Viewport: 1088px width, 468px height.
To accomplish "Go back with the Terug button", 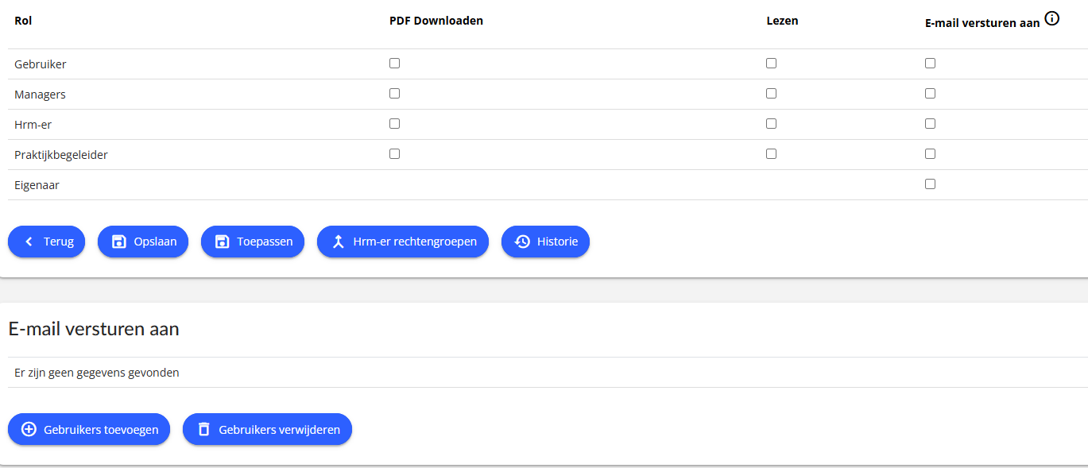I will [46, 242].
